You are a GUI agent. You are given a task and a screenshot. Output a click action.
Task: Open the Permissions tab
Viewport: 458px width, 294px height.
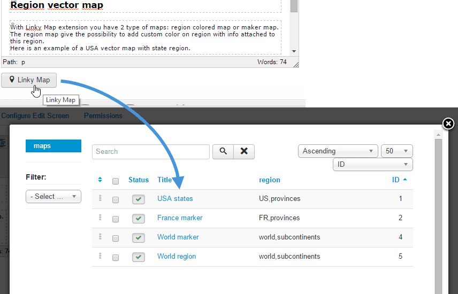tap(103, 115)
